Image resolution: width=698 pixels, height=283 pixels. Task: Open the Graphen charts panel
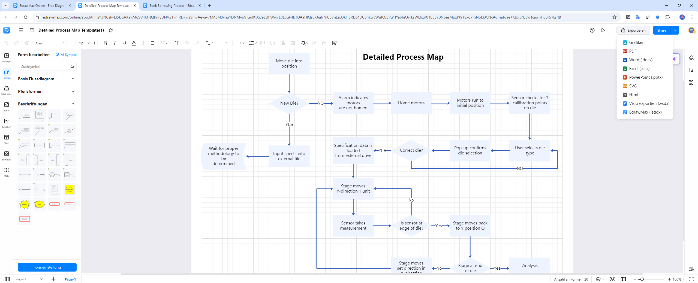(x=7, y=123)
